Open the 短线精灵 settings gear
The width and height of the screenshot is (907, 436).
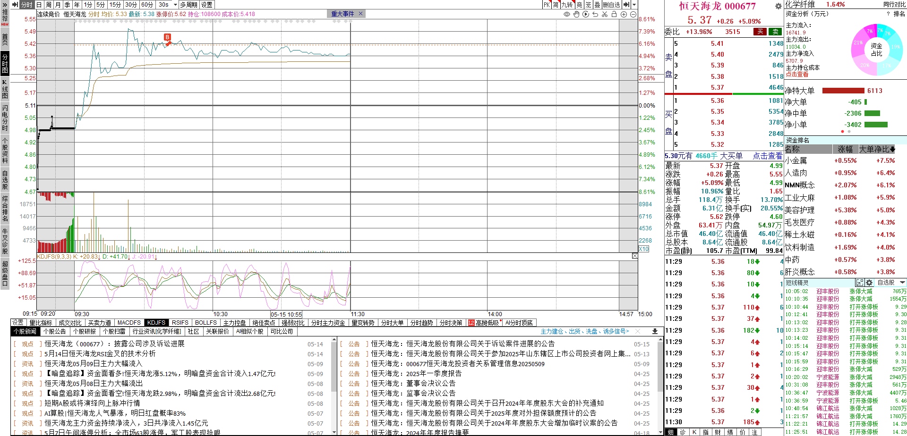869,283
